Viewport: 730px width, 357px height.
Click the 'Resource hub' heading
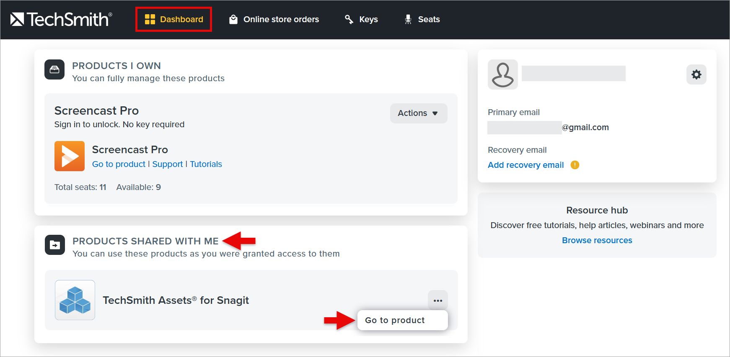[597, 210]
